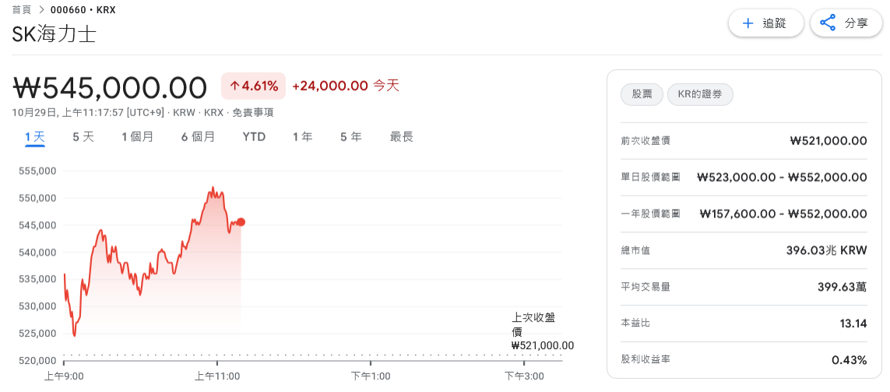Screen dimensions: 890x392
Task: Select the 1 天 chart range tab
Action: coord(35,137)
